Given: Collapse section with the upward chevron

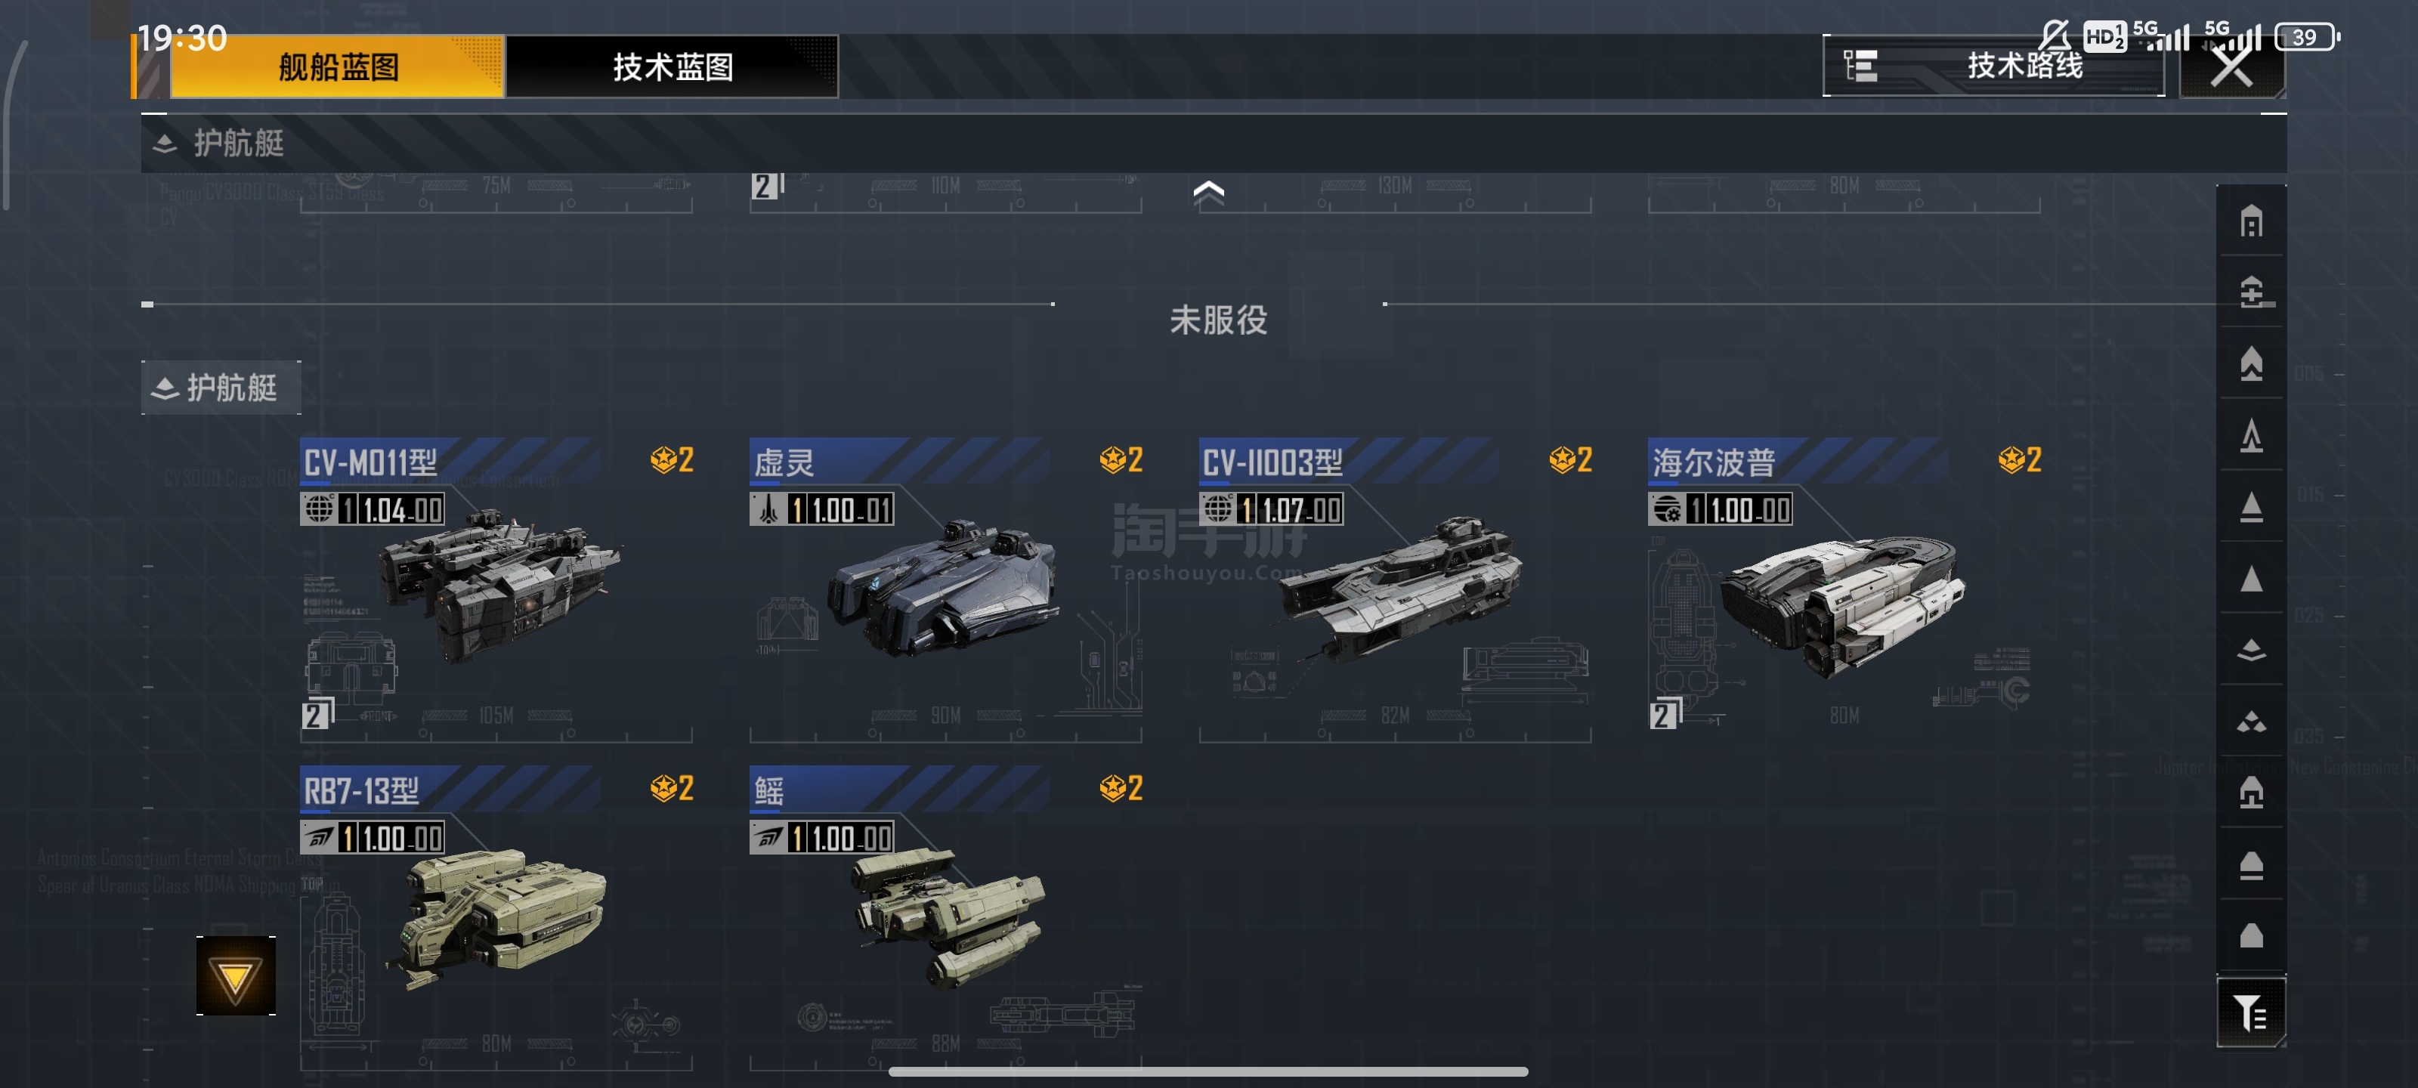Looking at the screenshot, I should point(1208,193).
